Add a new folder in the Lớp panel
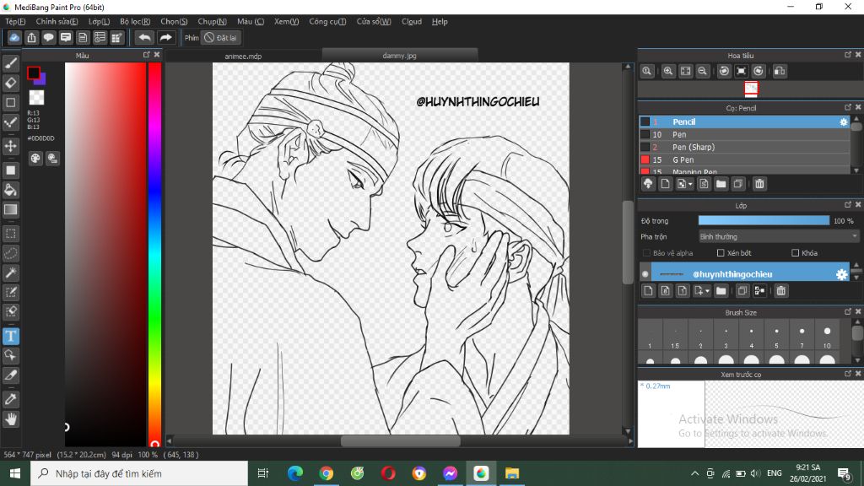864x486 pixels. 721,291
